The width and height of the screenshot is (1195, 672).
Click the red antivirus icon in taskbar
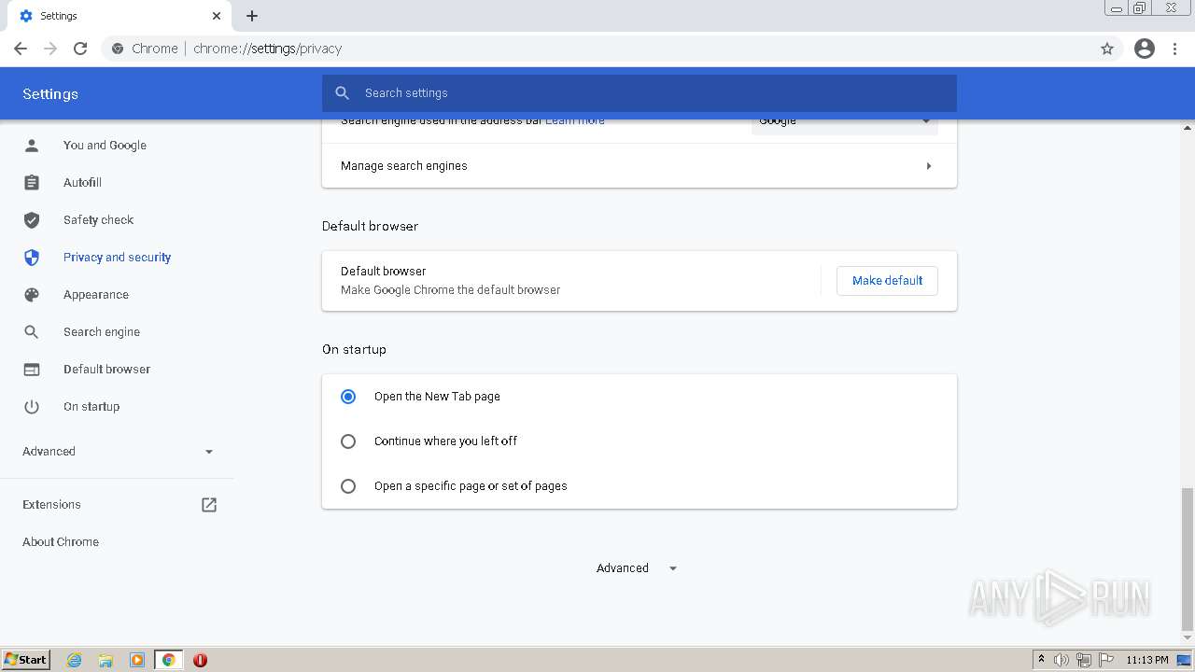(200, 660)
